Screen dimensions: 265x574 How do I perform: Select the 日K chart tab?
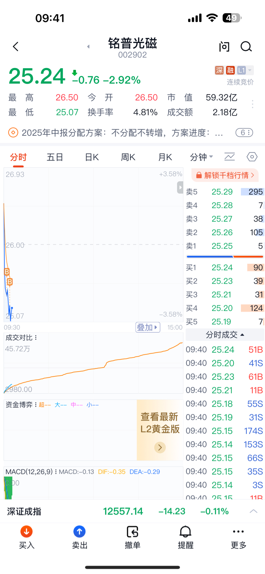coord(92,157)
